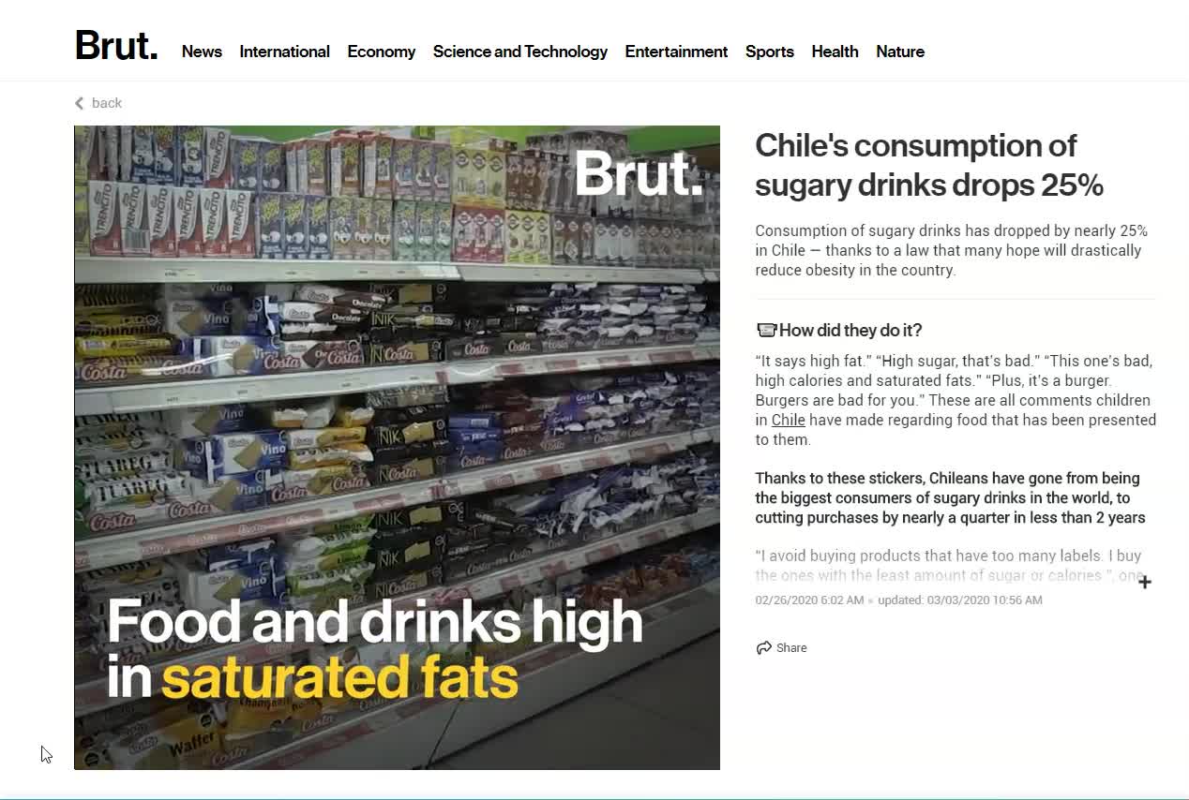
Task: Select the Nature menu item
Action: tap(900, 52)
